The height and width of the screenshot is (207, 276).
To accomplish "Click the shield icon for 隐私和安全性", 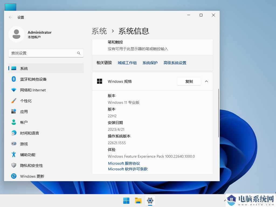I will click(14, 165).
